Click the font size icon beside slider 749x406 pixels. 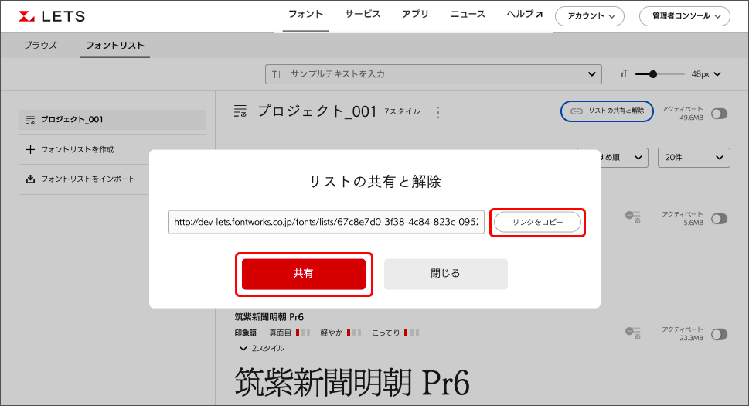point(623,74)
